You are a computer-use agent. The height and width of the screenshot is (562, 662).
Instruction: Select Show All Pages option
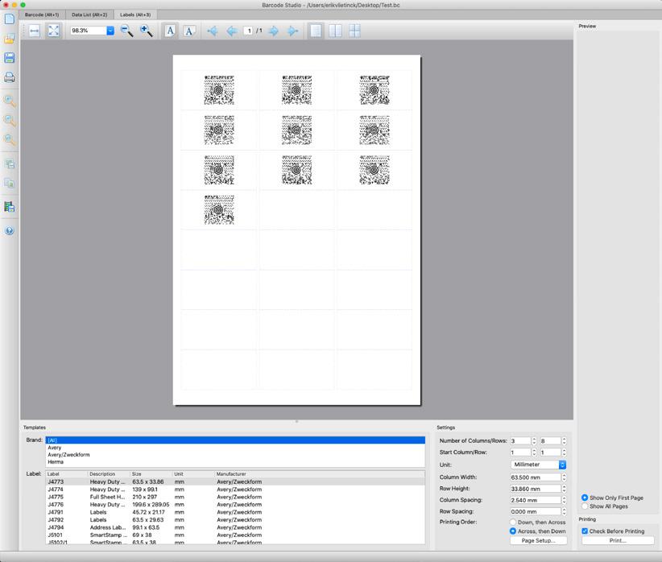585,506
